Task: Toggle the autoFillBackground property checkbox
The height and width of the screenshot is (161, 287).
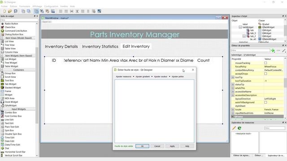Action: [265, 102]
